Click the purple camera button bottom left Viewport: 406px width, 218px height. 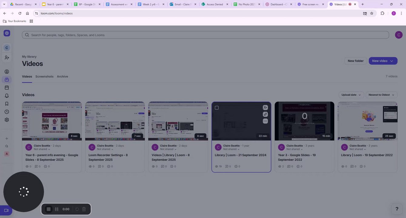[6, 210]
